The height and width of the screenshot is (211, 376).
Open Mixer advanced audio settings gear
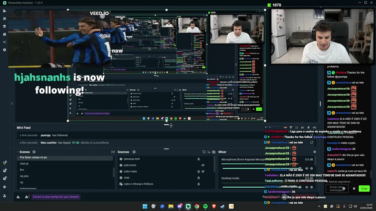pyautogui.click(x=315, y=152)
